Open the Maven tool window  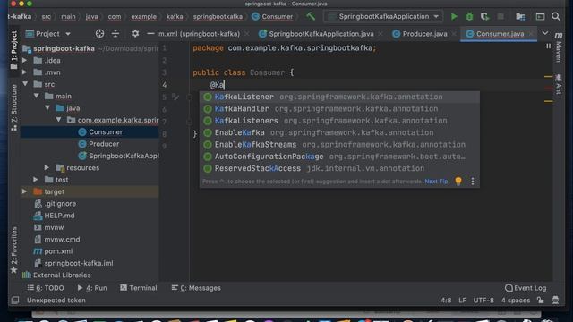559,47
